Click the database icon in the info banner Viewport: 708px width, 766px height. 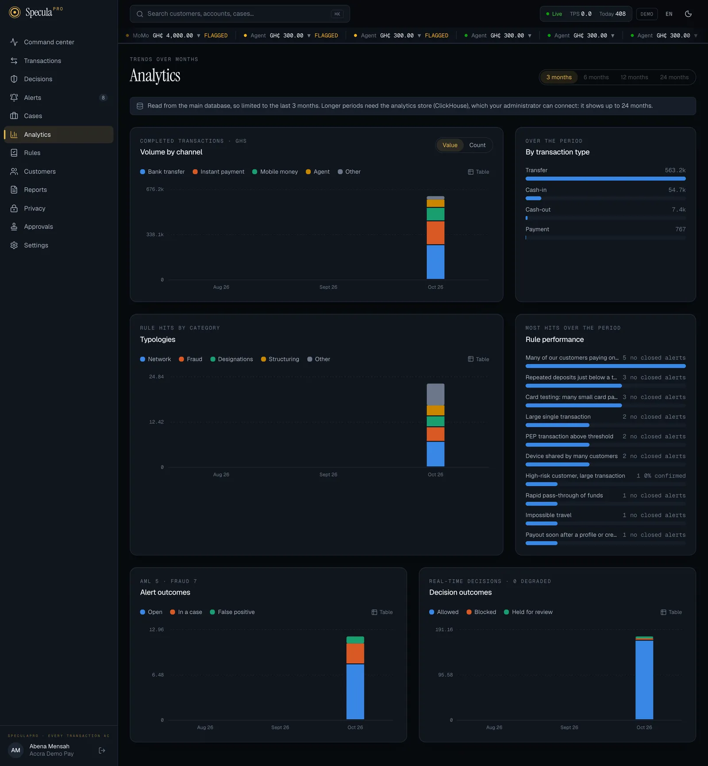point(140,106)
